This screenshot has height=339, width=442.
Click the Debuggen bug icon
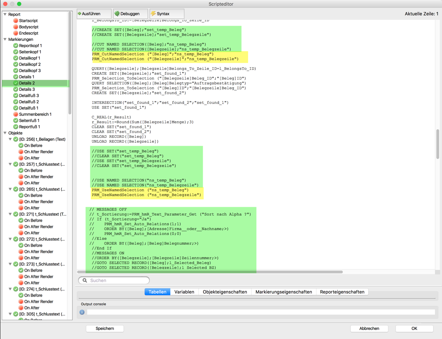(x=117, y=14)
